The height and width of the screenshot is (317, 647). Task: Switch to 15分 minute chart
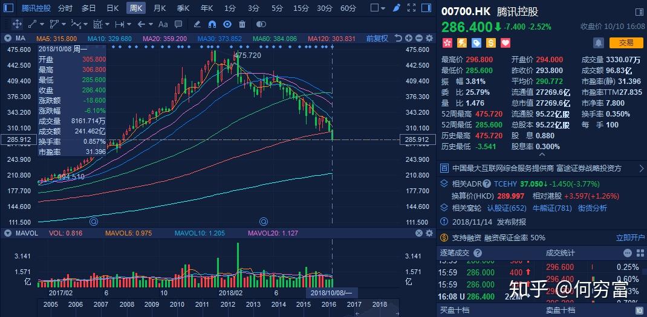(301, 8)
